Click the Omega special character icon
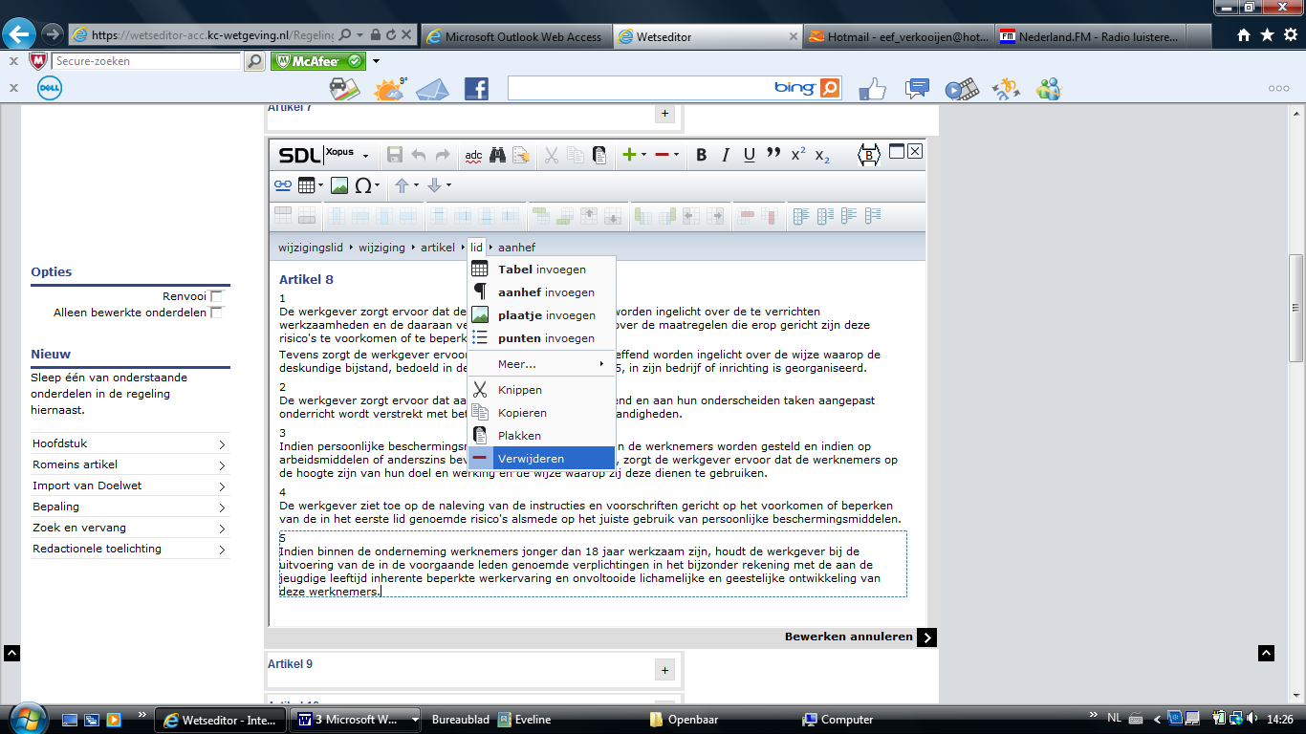 tap(363, 185)
